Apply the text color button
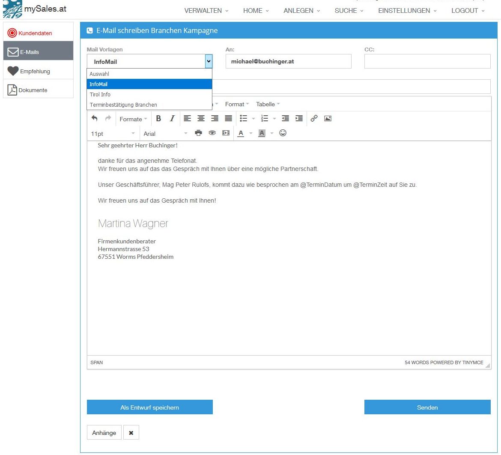Image resolution: width=501 pixels, height=455 pixels. click(241, 133)
